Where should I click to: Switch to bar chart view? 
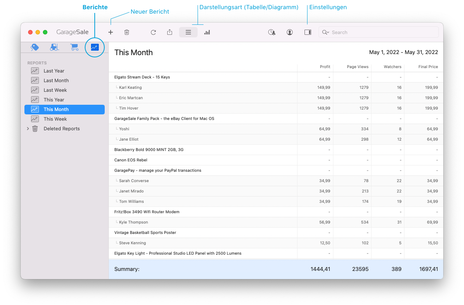coord(207,32)
